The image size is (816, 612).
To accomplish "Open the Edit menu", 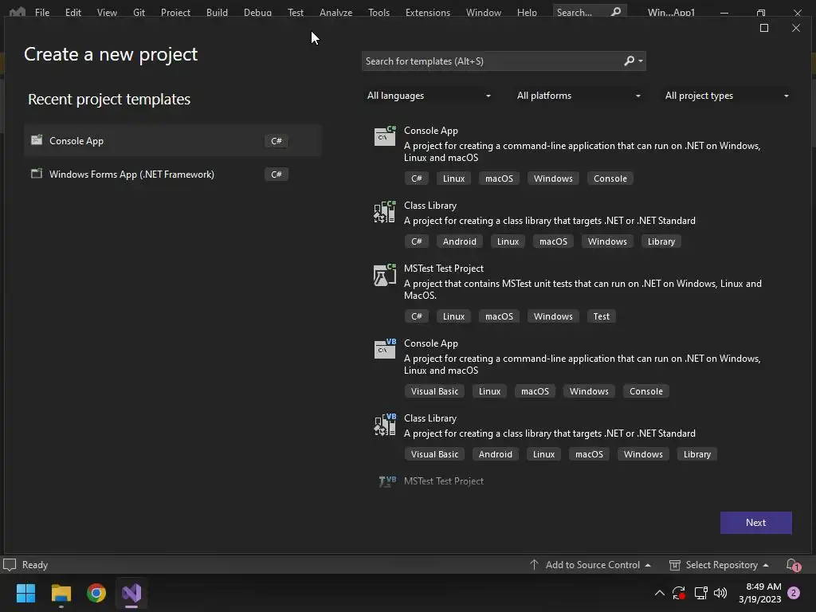I will (x=73, y=12).
